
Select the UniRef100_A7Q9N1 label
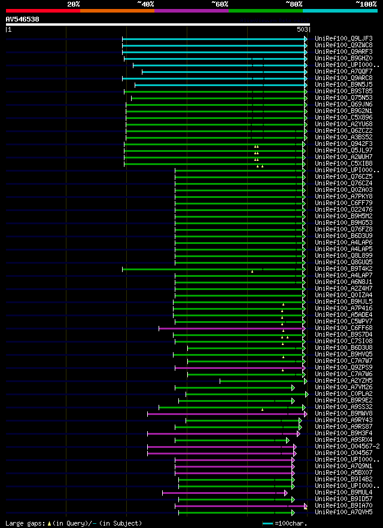tap(344, 467)
